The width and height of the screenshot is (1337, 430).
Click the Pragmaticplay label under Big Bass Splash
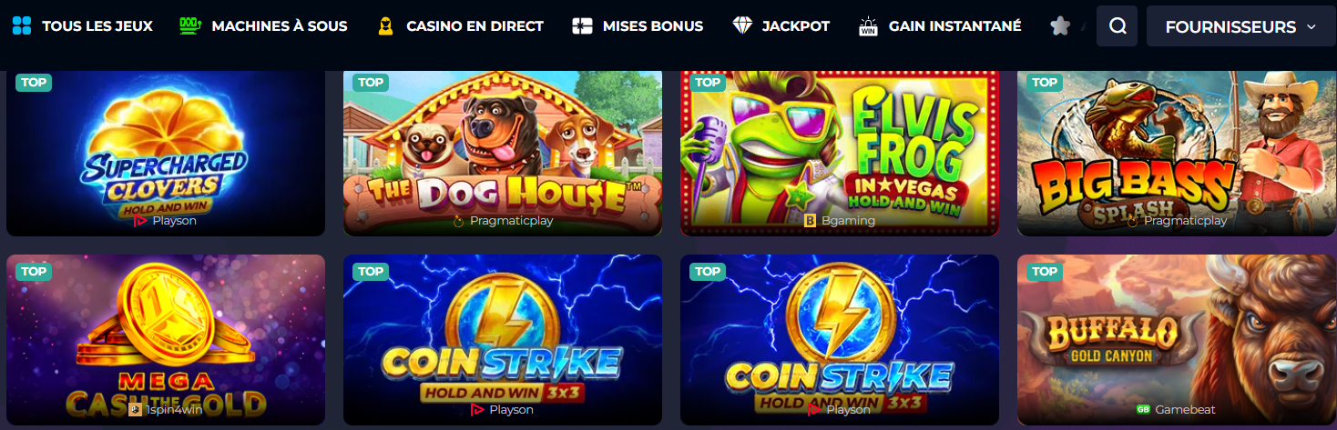click(1185, 221)
